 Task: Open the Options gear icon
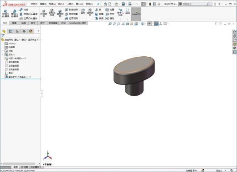click(x=159, y=4)
